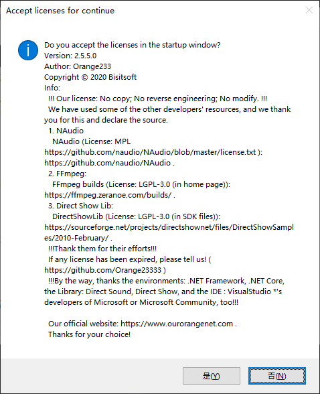
Task: Click the dialog title 'Accept licenses for continue'
Action: (x=60, y=11)
